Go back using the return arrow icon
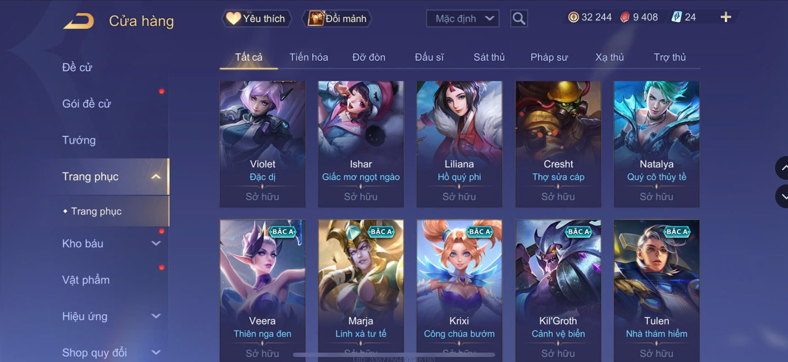This screenshot has width=788, height=362. click(x=78, y=21)
